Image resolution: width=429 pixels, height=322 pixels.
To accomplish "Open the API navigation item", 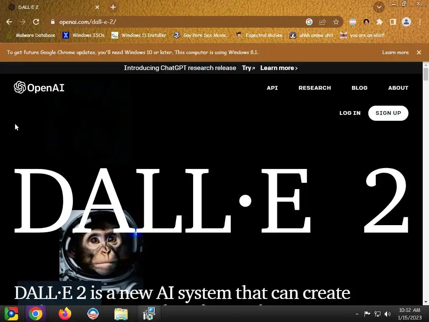I will click(x=272, y=88).
